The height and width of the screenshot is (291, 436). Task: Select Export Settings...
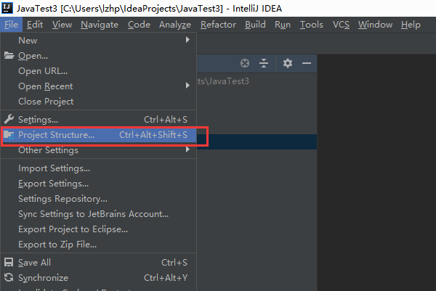coord(98,184)
